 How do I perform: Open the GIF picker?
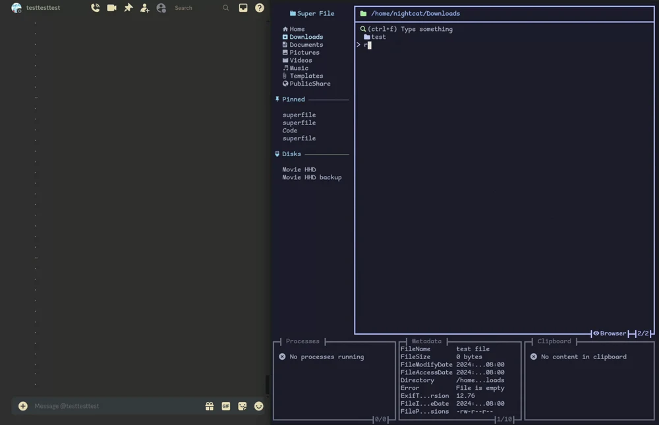[x=225, y=406]
